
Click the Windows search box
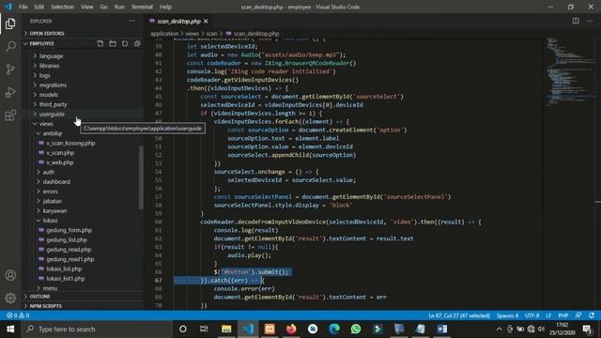pyautogui.click(x=97, y=330)
